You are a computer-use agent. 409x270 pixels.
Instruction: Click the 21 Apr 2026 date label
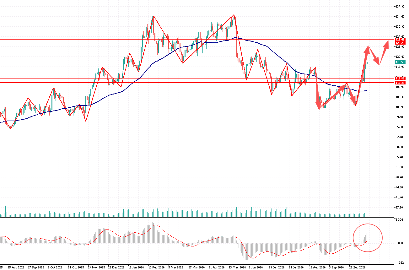[x=217, y=267]
